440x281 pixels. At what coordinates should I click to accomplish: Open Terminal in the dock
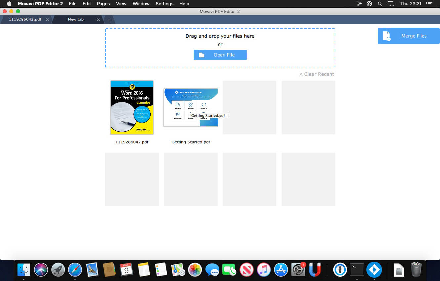click(357, 270)
